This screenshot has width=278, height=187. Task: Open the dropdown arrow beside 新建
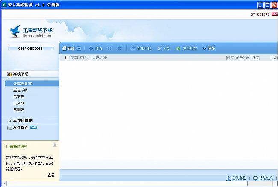(x=79, y=49)
